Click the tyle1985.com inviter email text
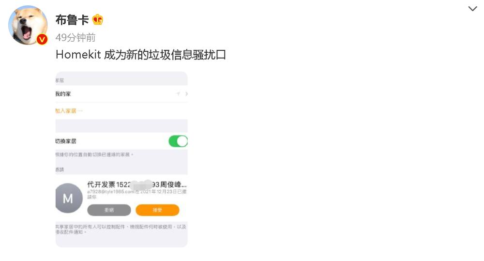Screen dimensions: 484x261 tap(111, 192)
